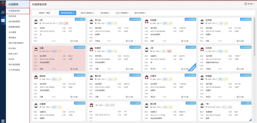257x123 pixels.
Task: Click the 科室管理 header in side panel
Action: (13, 4)
